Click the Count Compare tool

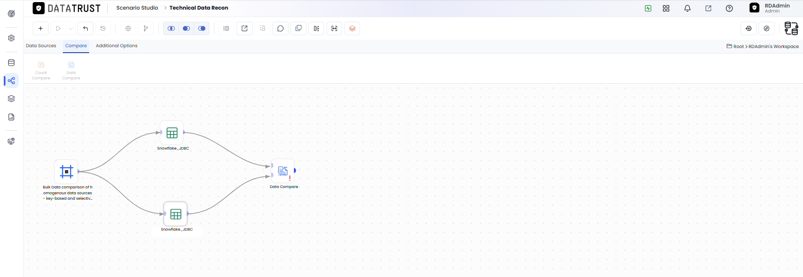[x=41, y=71]
